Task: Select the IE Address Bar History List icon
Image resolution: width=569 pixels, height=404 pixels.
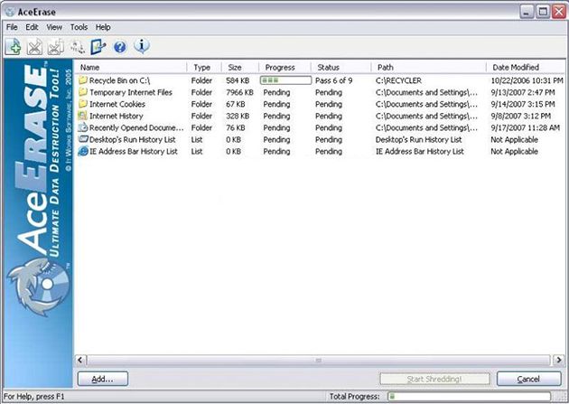Action: coord(83,151)
